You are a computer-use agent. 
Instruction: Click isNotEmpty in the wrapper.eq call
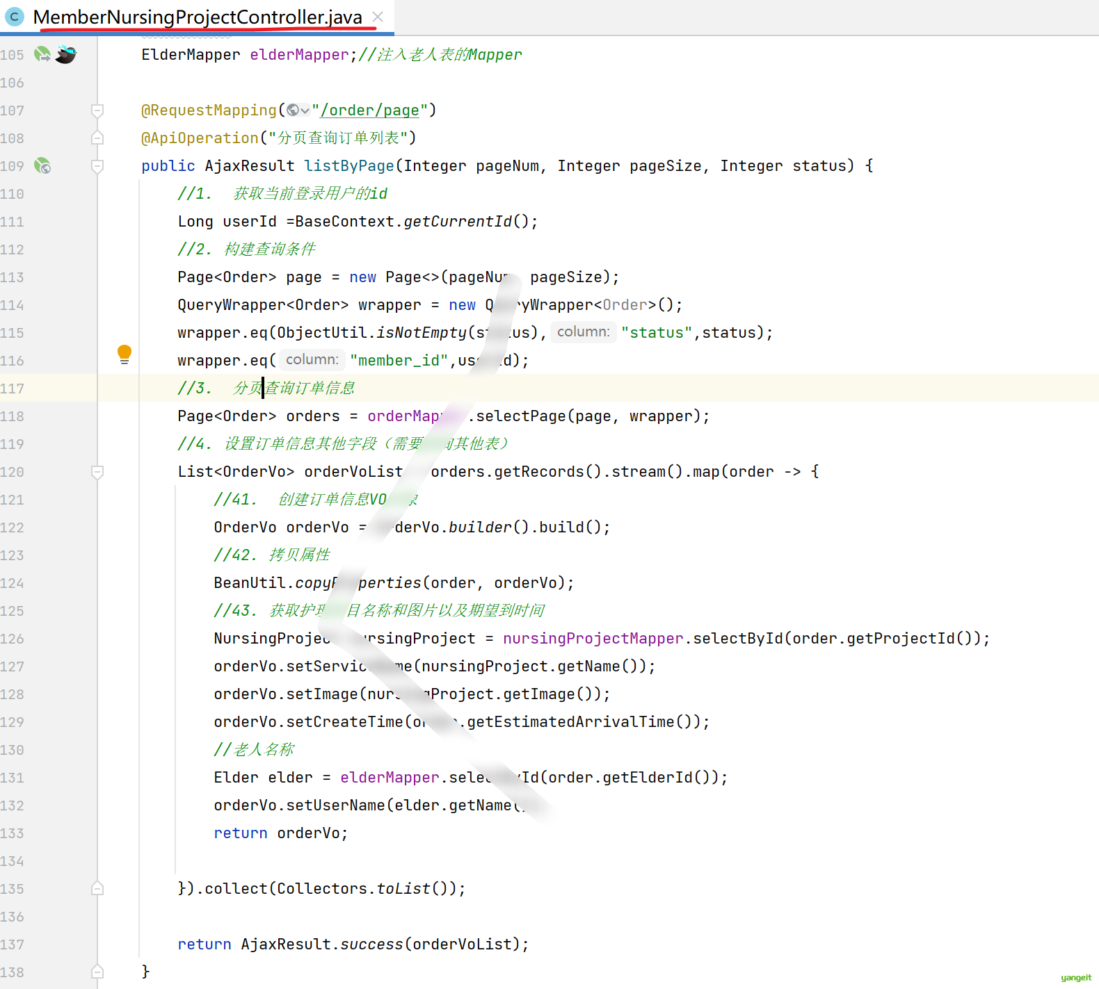pos(422,332)
